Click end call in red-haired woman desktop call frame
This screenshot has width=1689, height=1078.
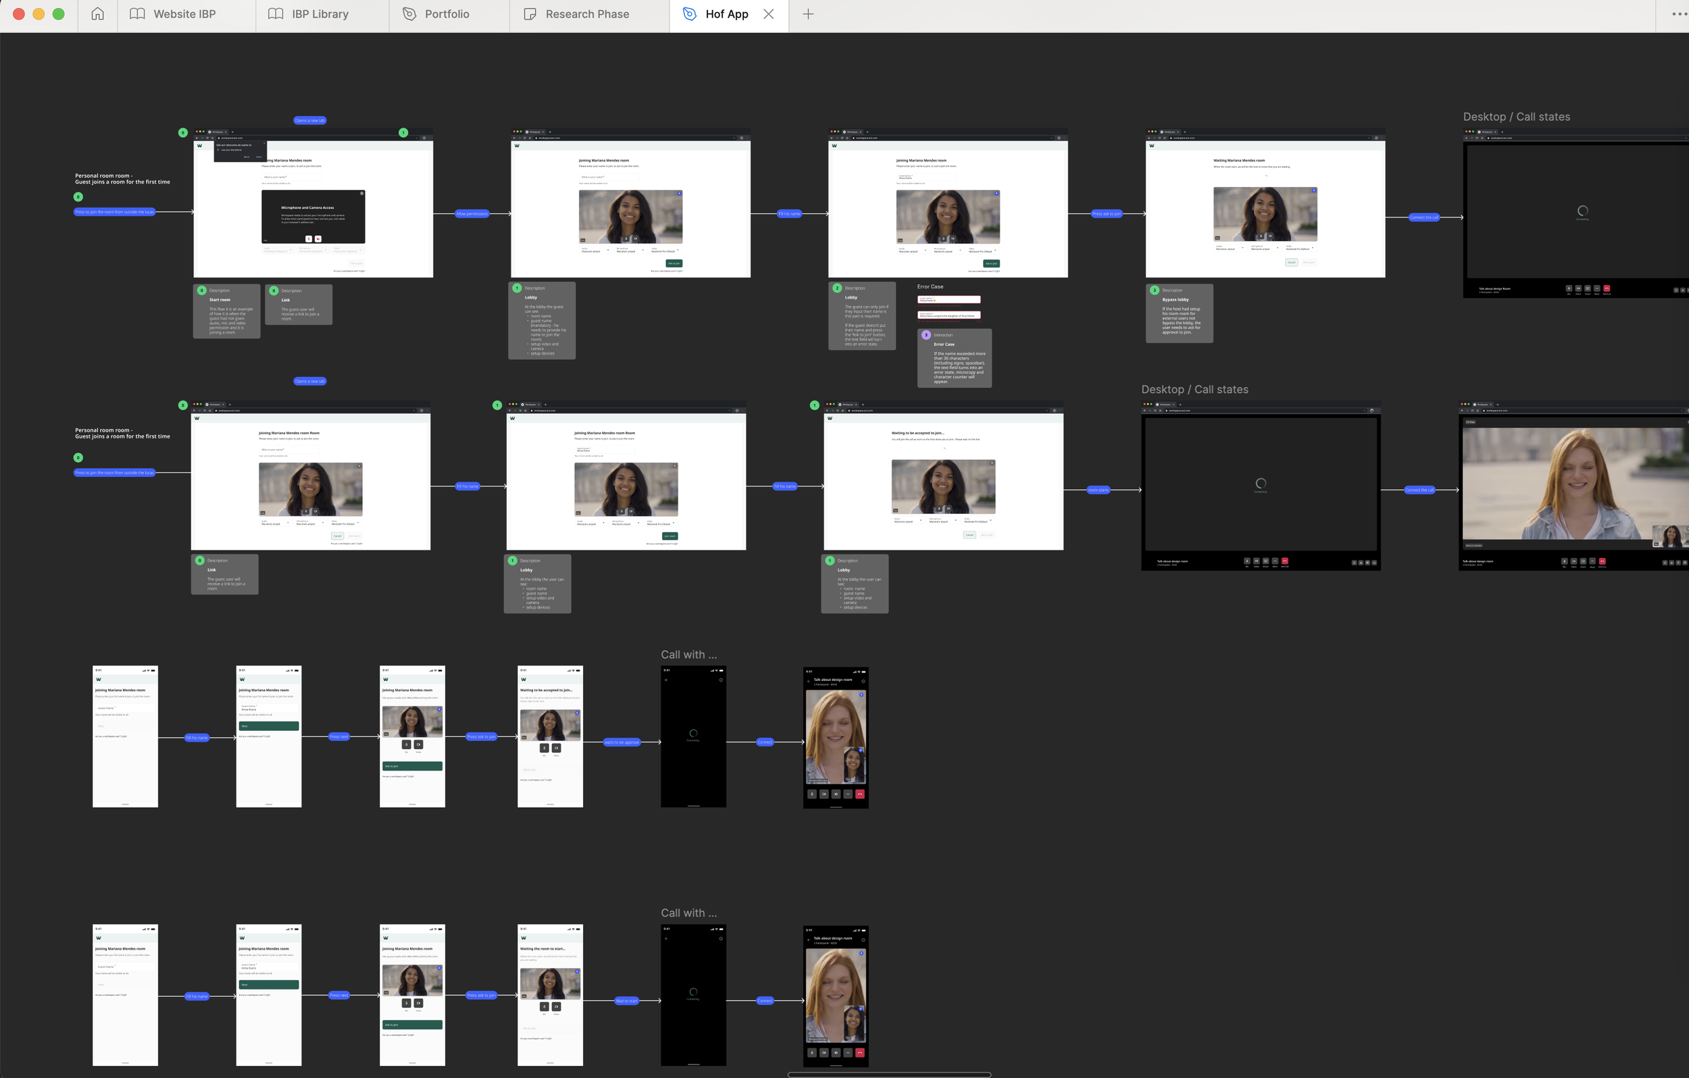coord(1602,561)
